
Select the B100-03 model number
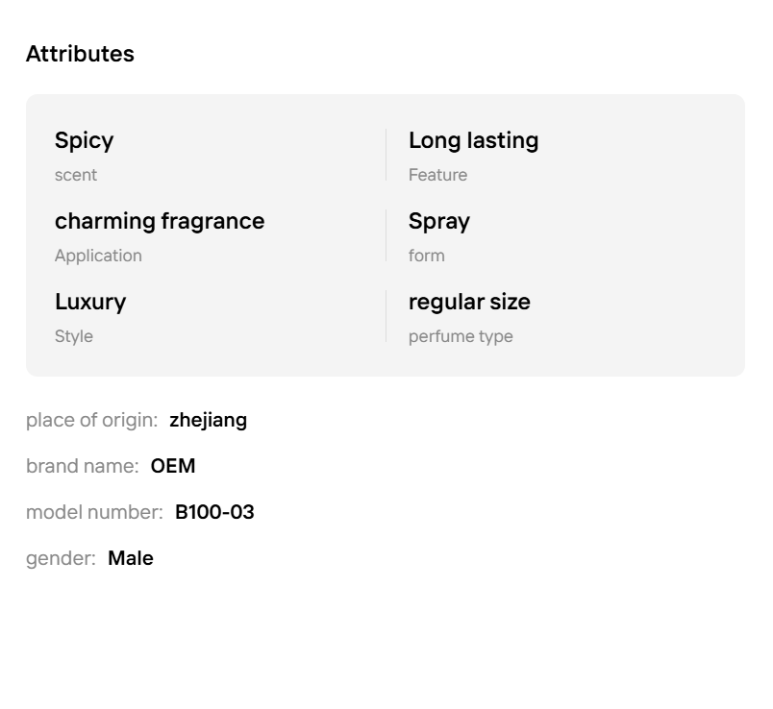coord(214,512)
